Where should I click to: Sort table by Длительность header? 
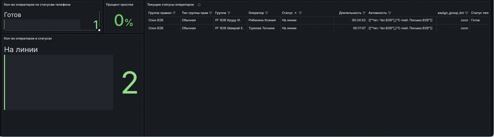click(x=350, y=13)
